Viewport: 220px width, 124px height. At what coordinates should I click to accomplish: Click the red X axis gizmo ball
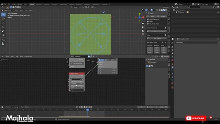tap(143, 18)
